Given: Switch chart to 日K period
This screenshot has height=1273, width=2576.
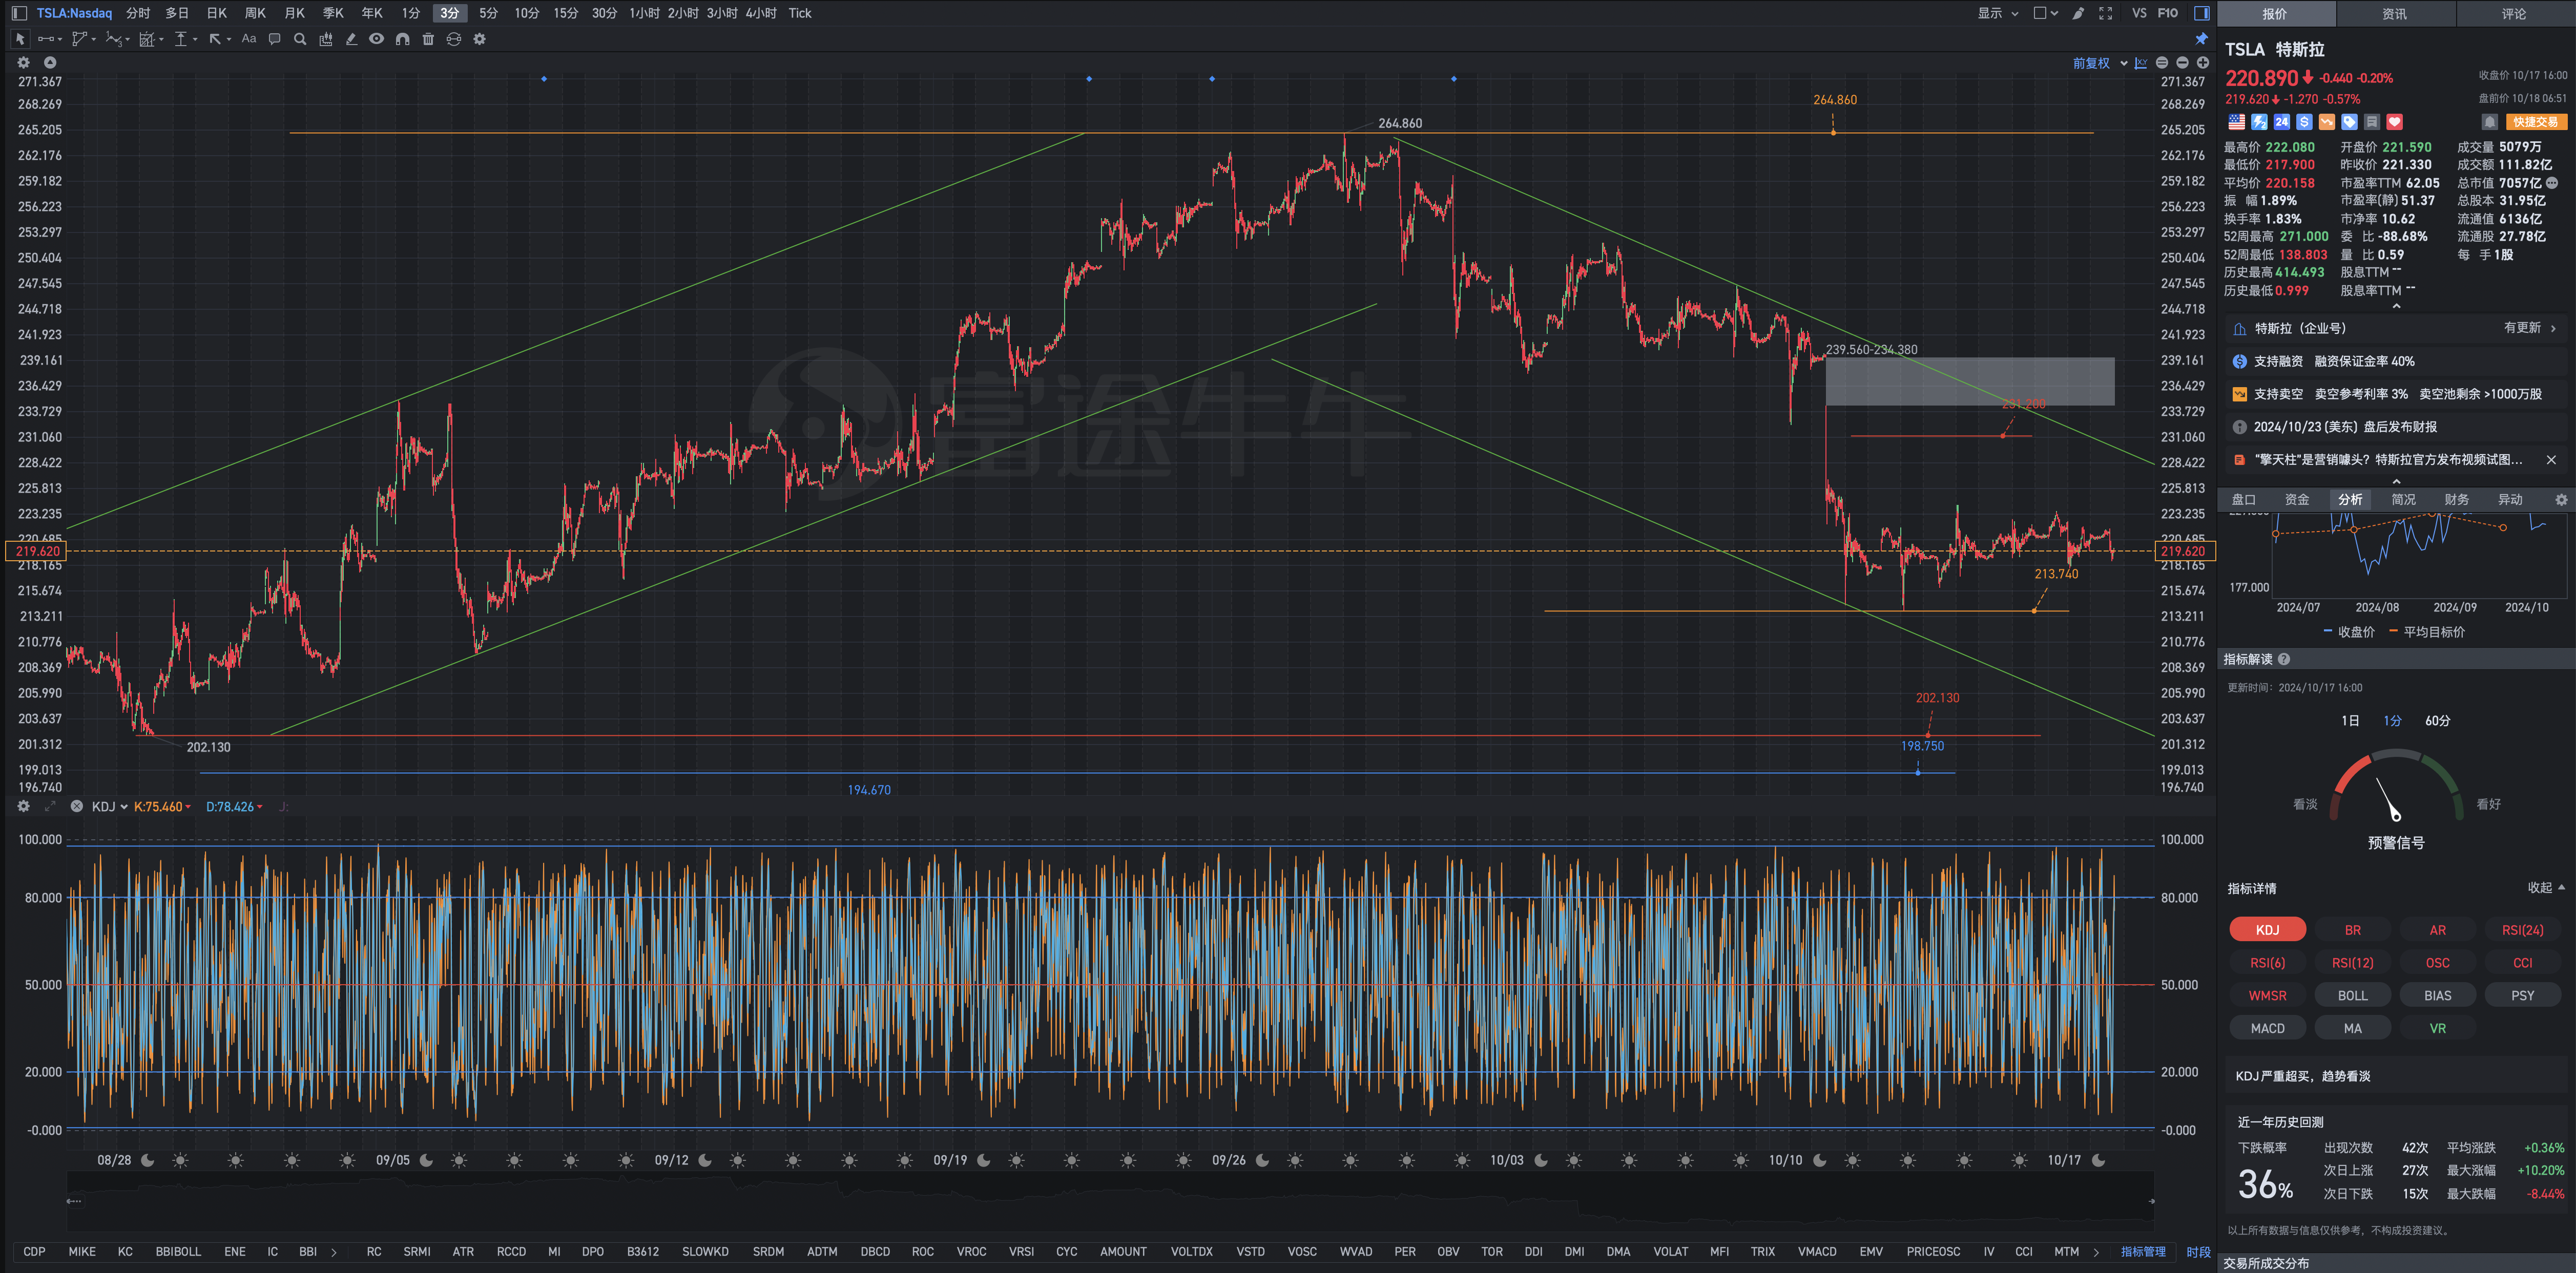Looking at the screenshot, I should click(216, 13).
